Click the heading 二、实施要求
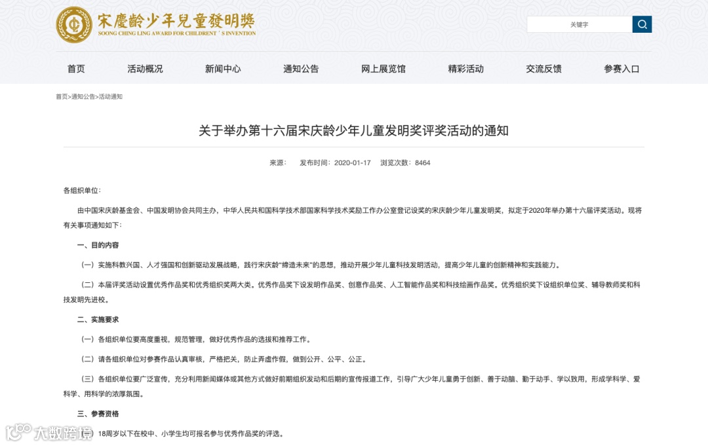Image resolution: width=708 pixels, height=446 pixels. coord(98,320)
